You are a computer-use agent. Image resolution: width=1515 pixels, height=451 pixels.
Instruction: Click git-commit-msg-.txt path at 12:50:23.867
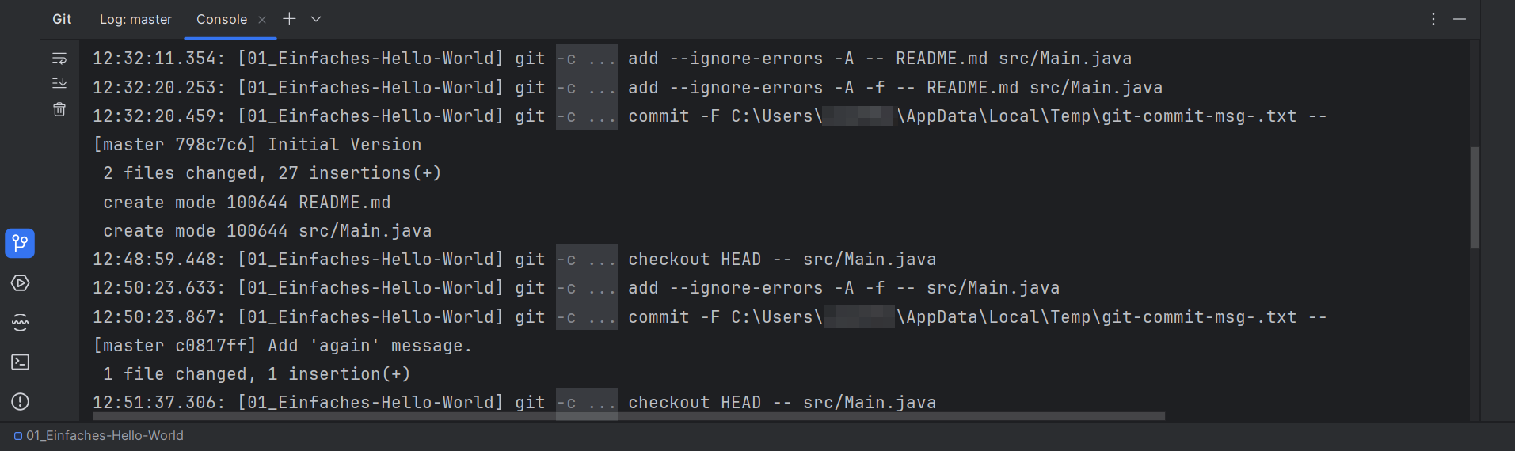coord(1200,317)
